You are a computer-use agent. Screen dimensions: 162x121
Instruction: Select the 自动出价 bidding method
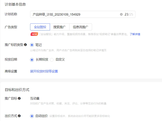[32, 116]
